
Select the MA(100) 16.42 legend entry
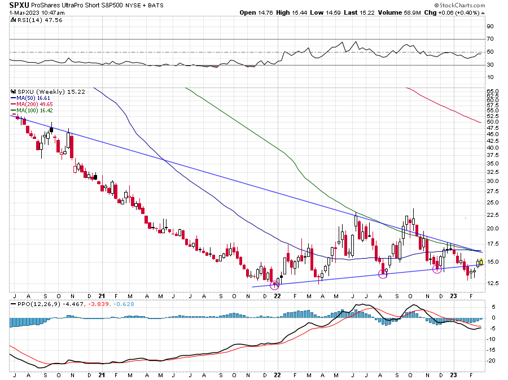click(34, 110)
